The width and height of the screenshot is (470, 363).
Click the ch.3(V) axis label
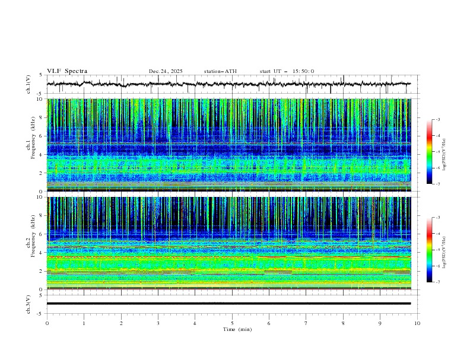point(28,304)
